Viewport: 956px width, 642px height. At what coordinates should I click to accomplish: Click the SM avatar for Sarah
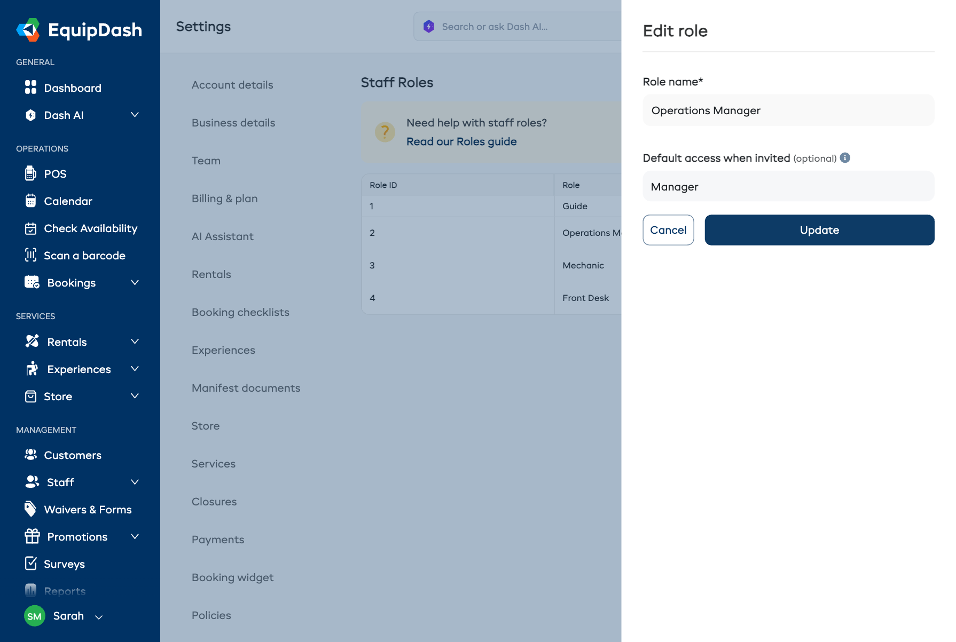pos(35,616)
